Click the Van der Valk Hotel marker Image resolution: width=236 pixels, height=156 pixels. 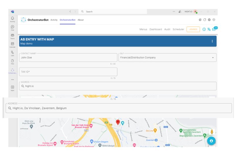point(91,126)
